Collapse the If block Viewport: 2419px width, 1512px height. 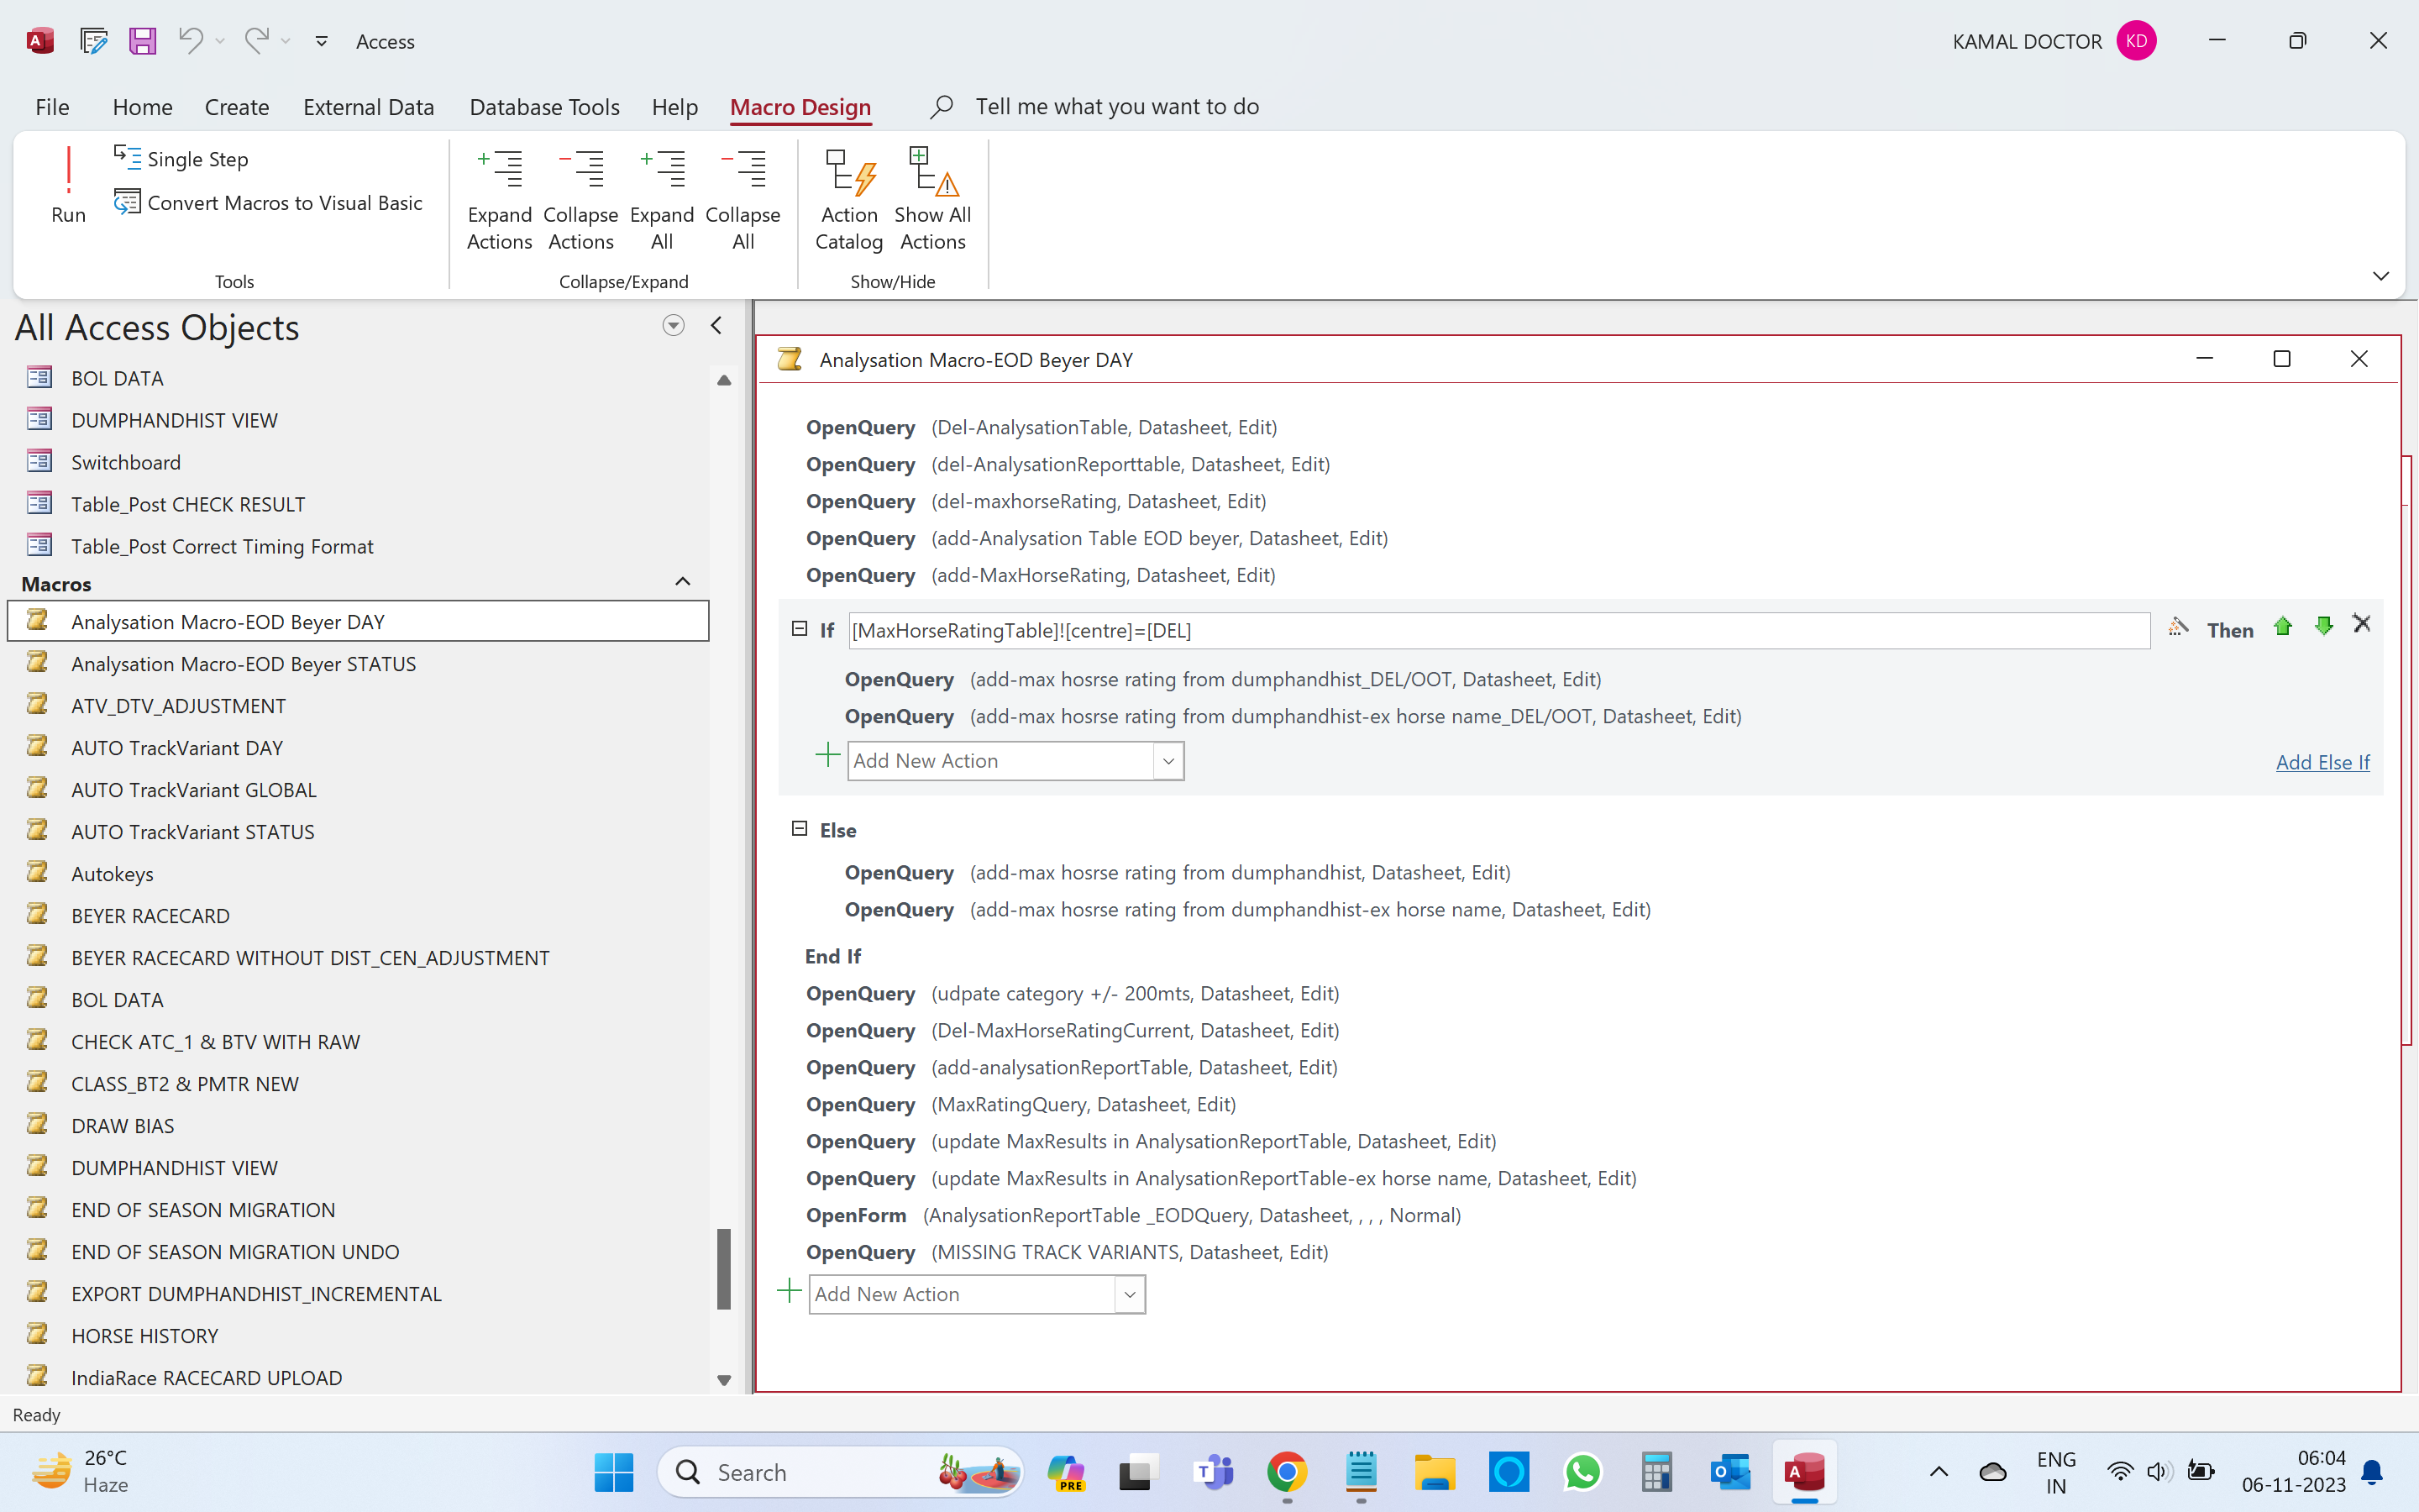pyautogui.click(x=800, y=629)
